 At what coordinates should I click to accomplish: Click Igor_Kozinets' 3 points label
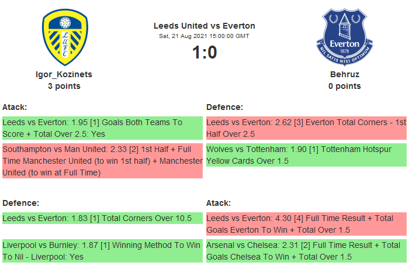[64, 86]
